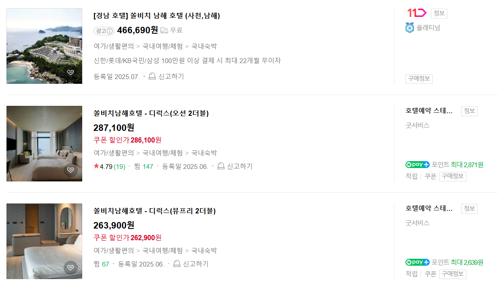
Task: Click the 구매정보 button on the first listing
Action: [x=418, y=79]
